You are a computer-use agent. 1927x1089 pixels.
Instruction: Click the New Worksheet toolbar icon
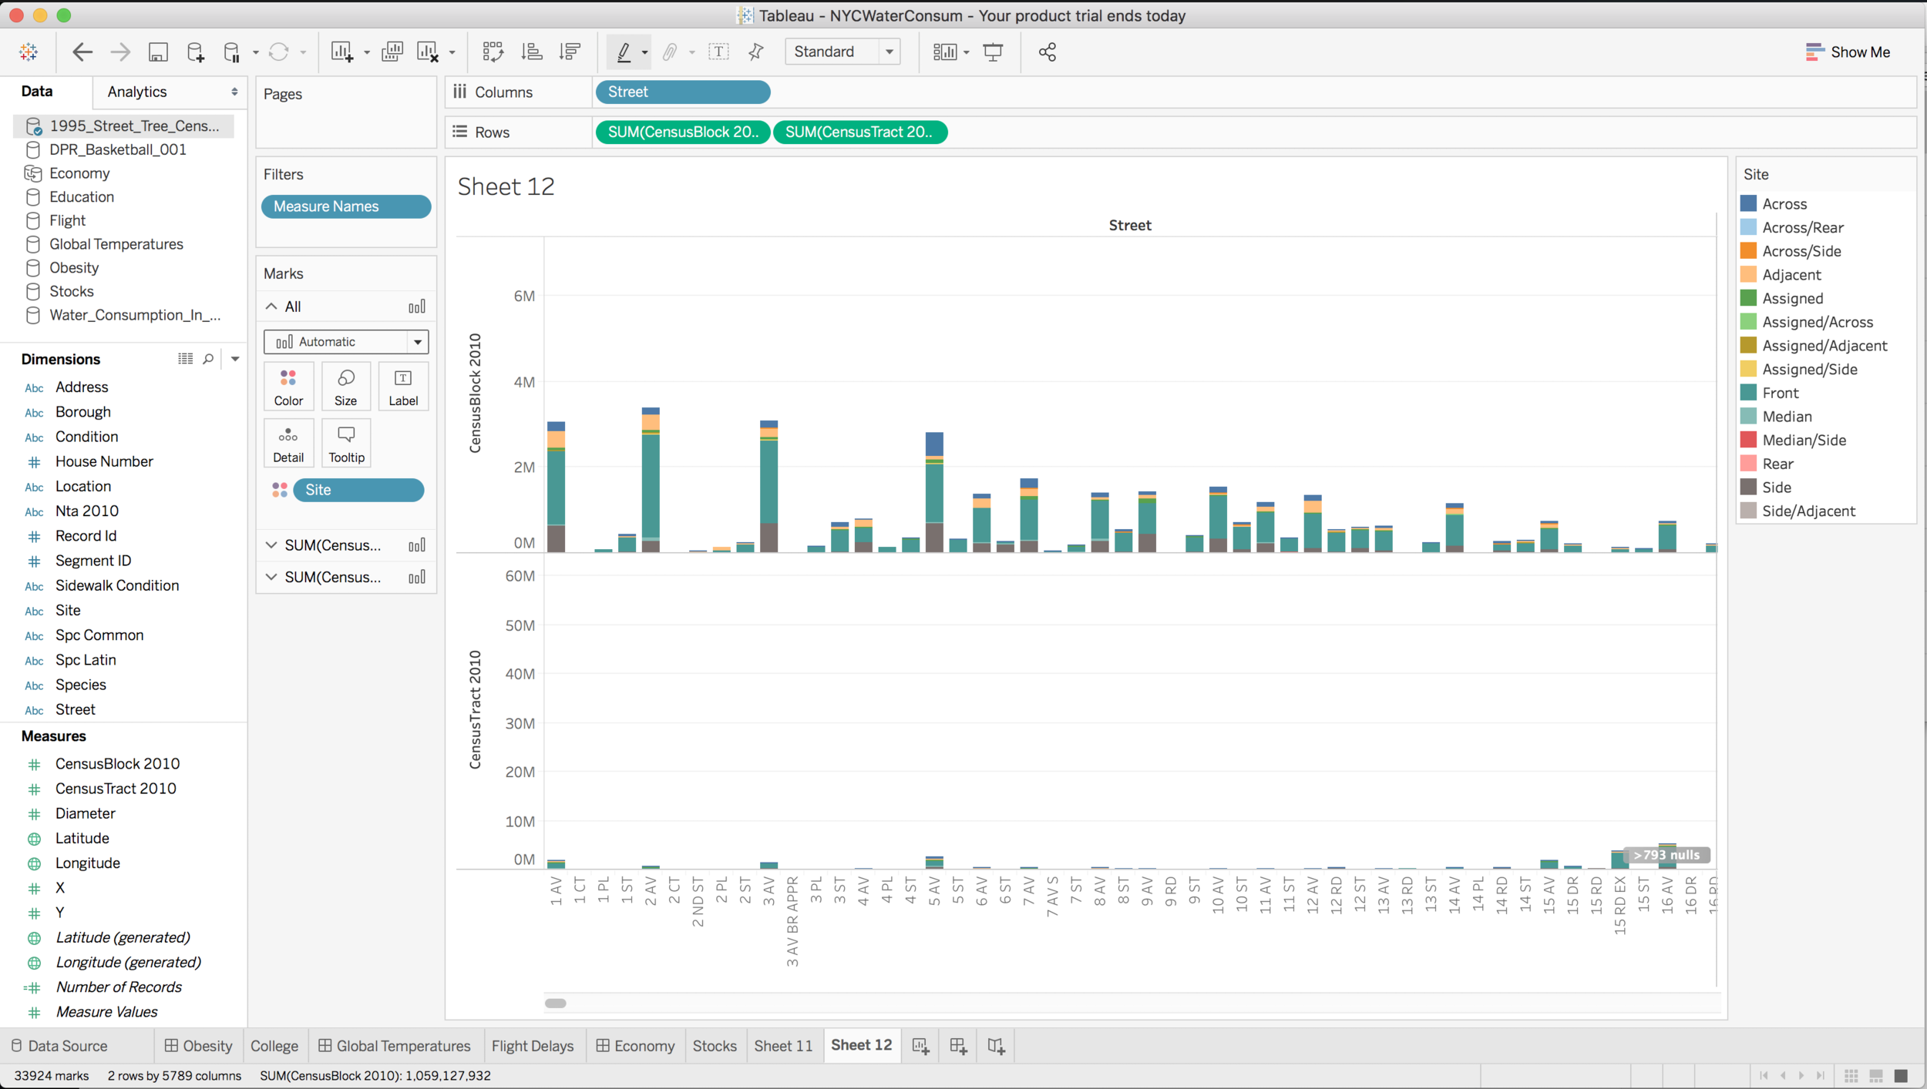pyautogui.click(x=341, y=52)
